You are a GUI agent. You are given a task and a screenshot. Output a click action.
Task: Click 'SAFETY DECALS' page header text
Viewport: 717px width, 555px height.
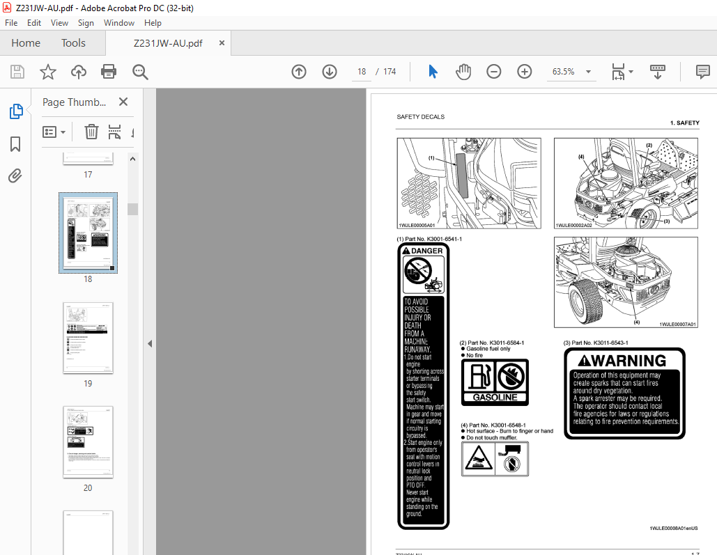point(420,117)
